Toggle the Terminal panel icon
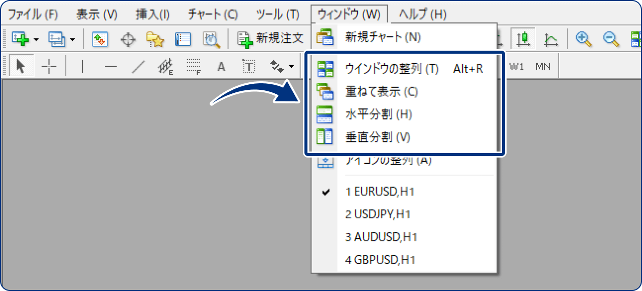Image resolution: width=642 pixels, height=291 pixels. click(x=184, y=39)
